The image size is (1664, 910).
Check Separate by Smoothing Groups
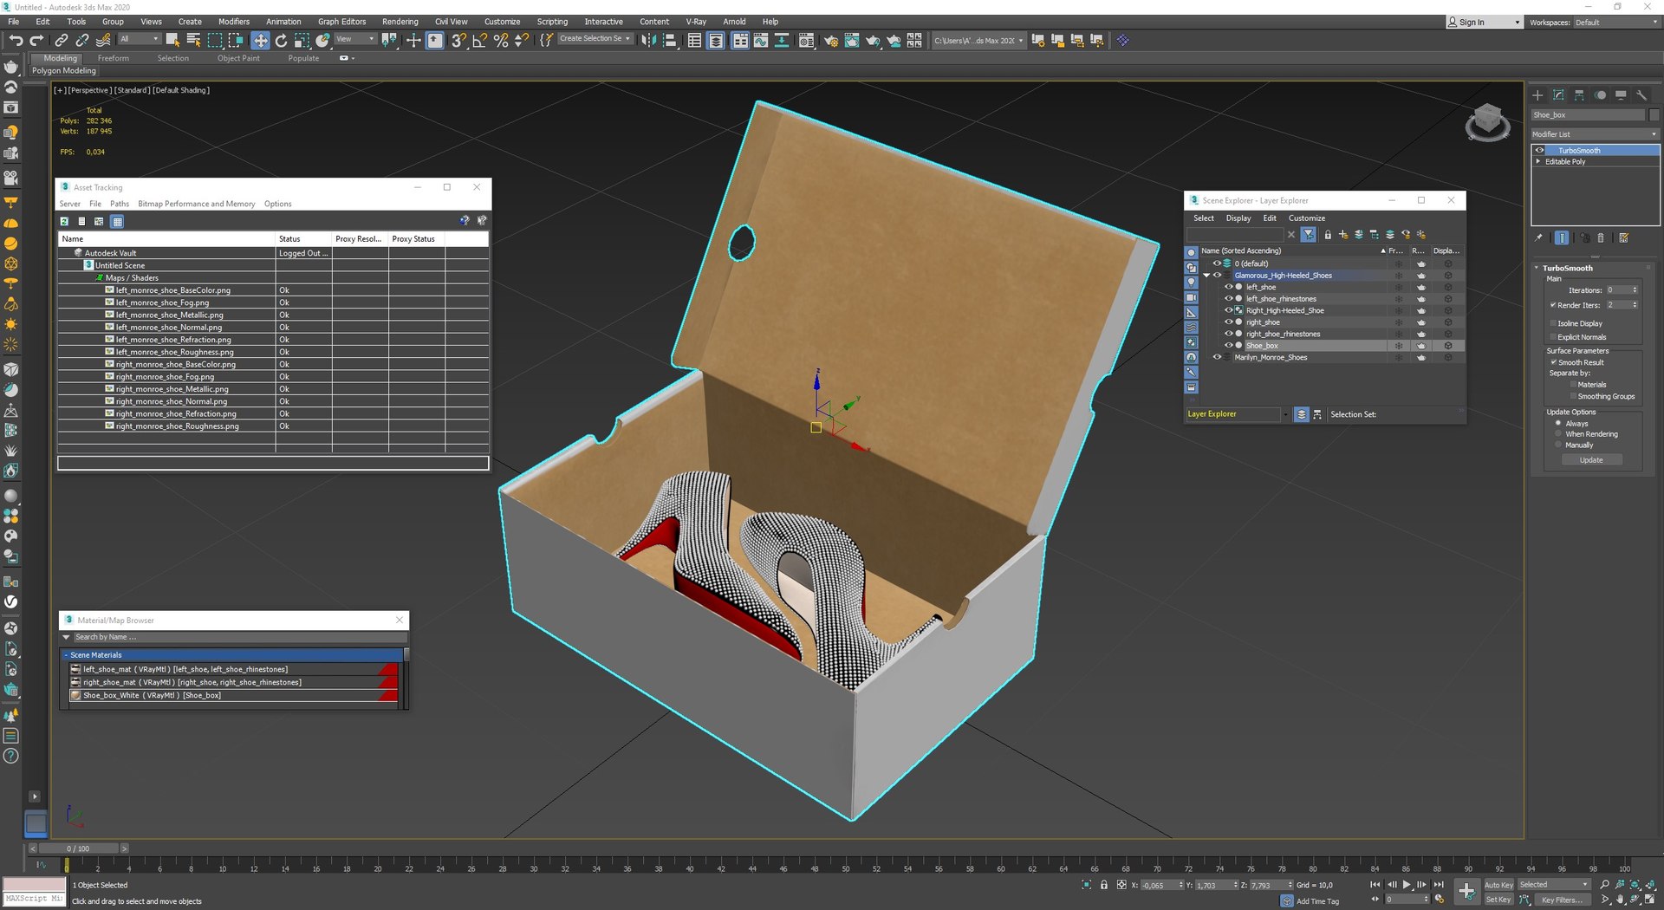(x=1573, y=396)
